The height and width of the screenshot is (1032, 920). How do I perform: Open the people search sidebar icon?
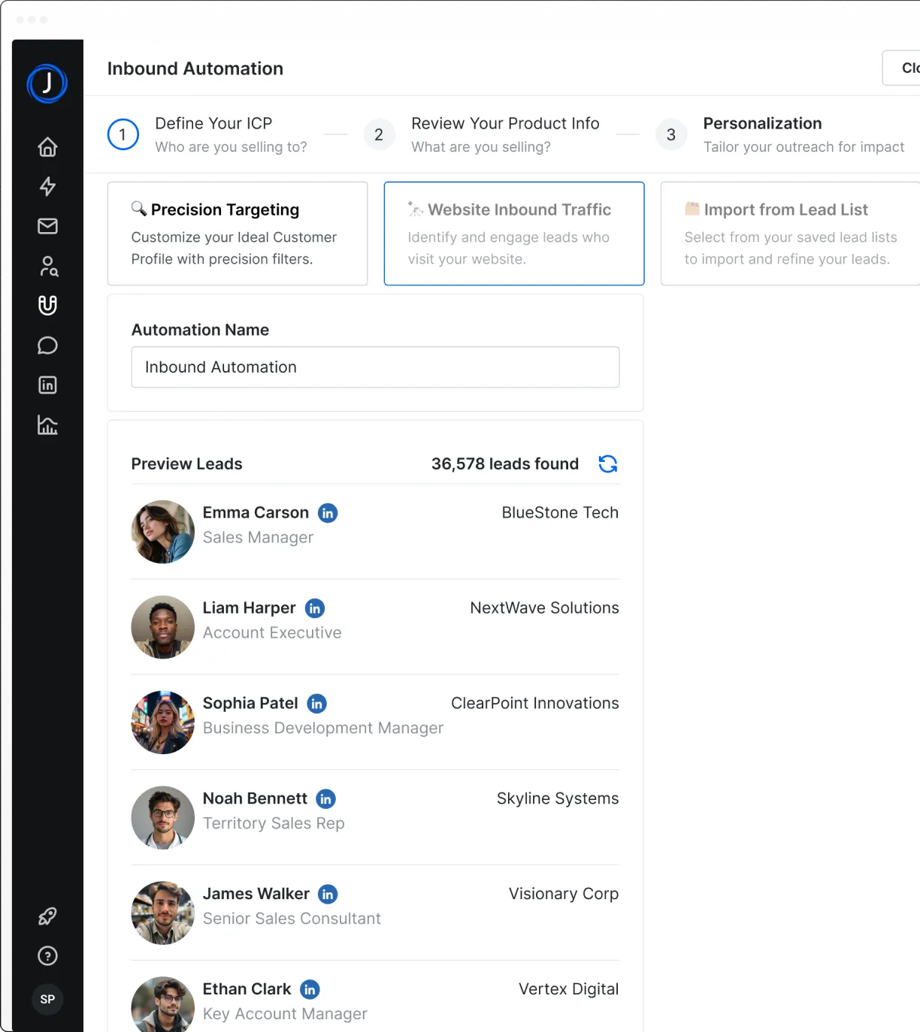pyautogui.click(x=48, y=266)
